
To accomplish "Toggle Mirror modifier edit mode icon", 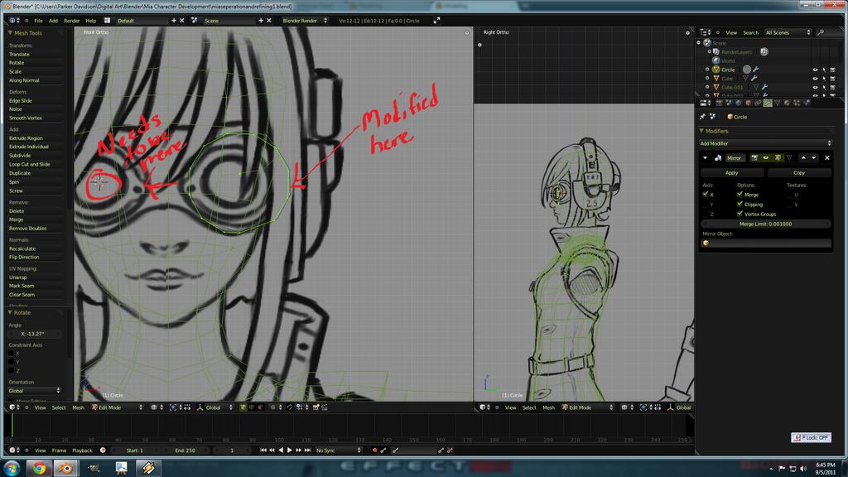I will coord(778,158).
